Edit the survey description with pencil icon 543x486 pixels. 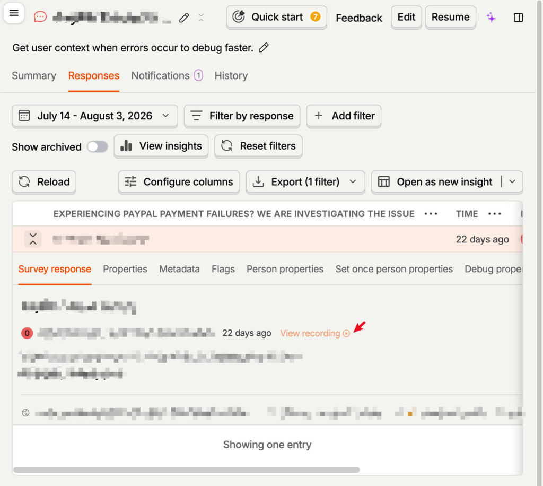264,47
